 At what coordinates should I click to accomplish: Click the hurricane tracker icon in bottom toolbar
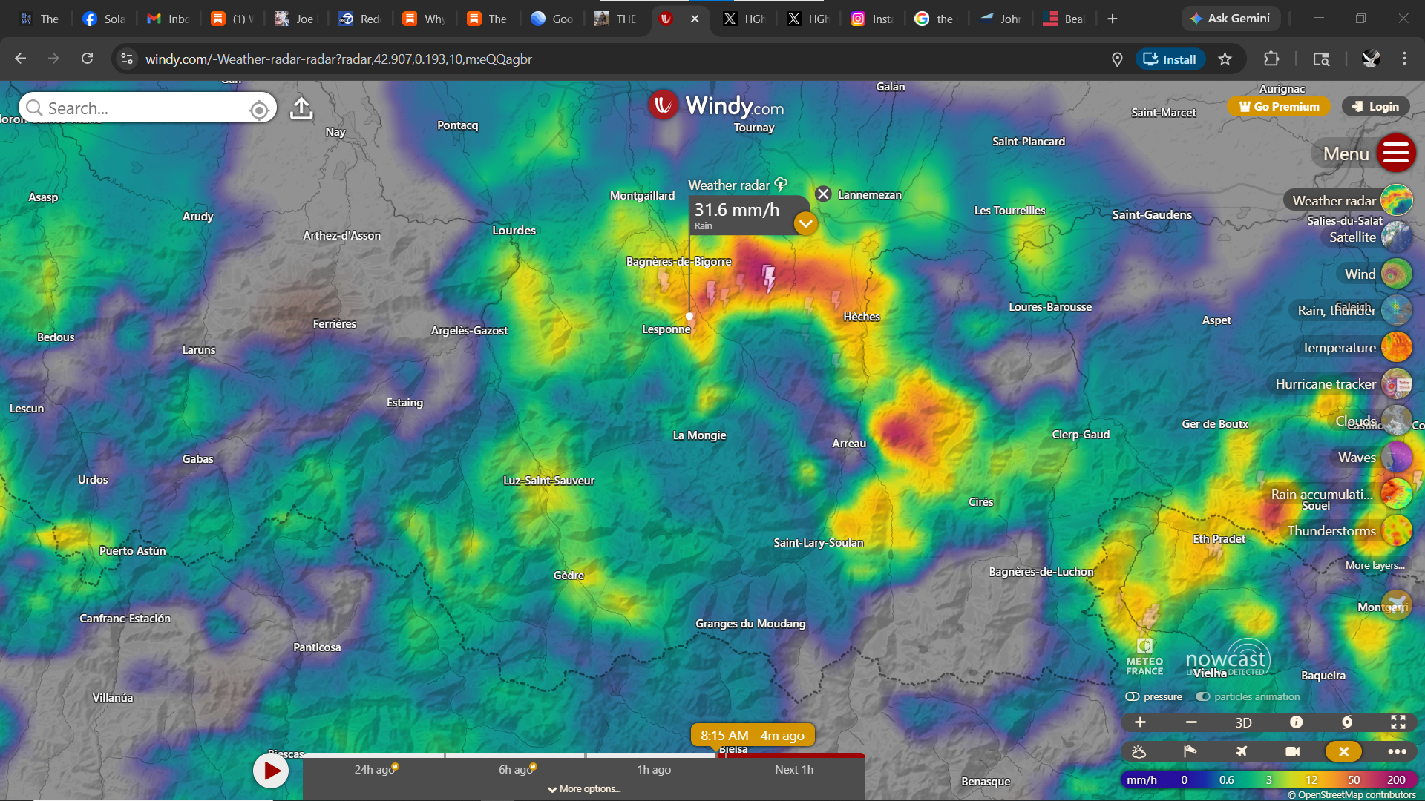pos(1347,722)
